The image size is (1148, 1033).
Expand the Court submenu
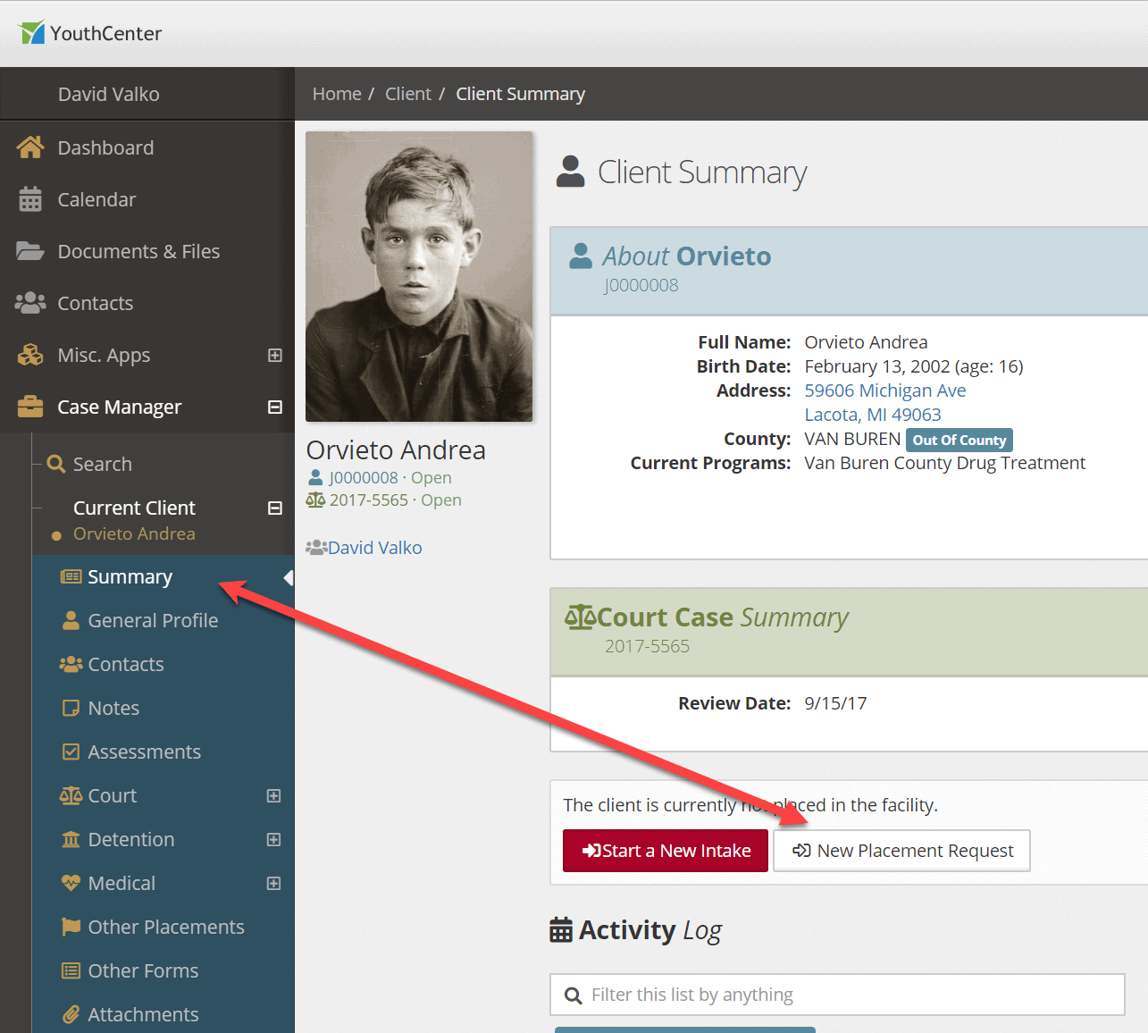(274, 795)
